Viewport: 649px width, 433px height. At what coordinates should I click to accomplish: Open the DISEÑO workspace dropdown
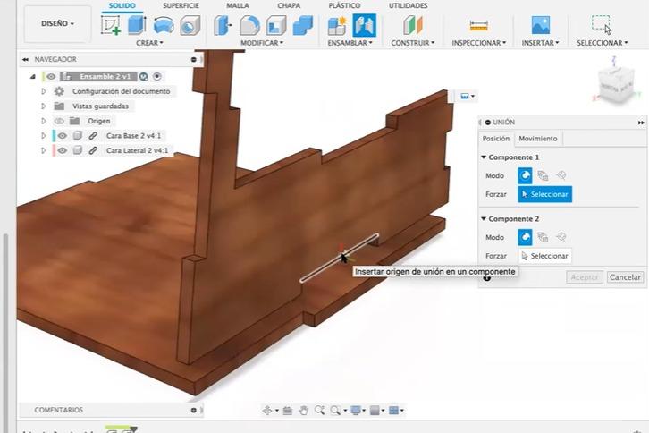point(57,23)
